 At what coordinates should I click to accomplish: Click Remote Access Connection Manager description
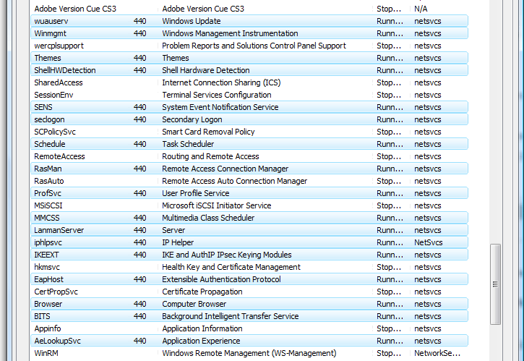[226, 169]
